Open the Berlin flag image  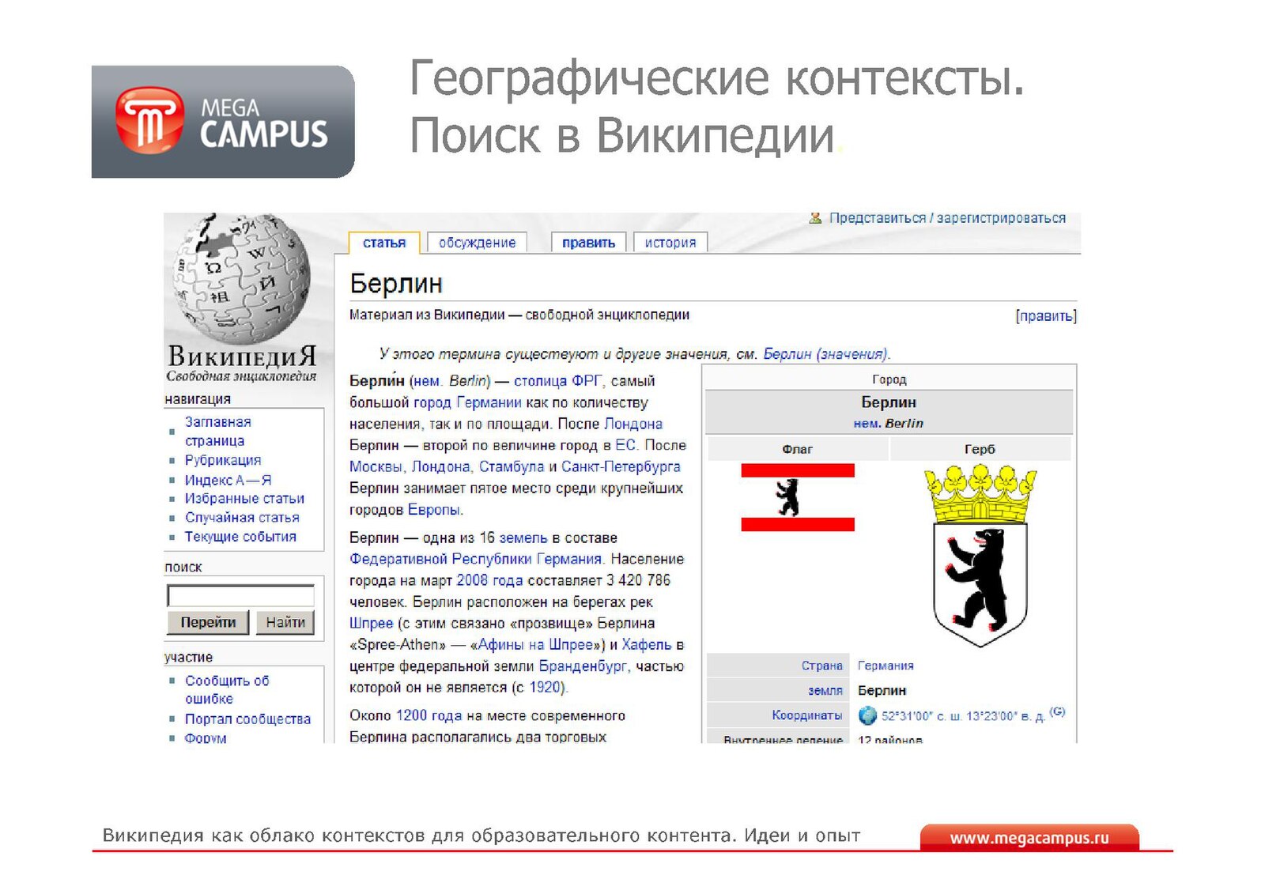click(x=798, y=497)
